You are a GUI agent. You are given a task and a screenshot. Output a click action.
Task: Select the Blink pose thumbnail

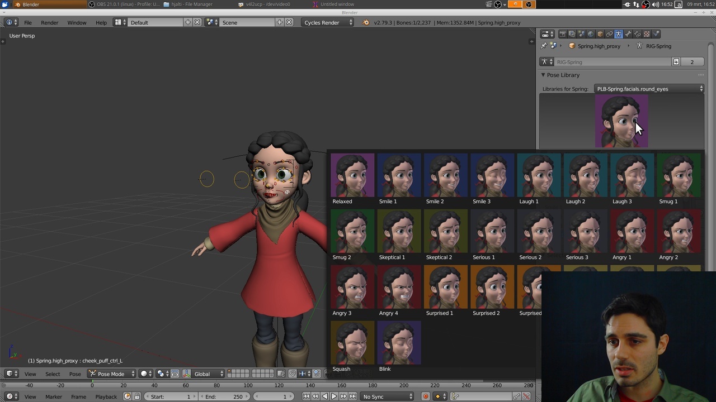pos(398,342)
